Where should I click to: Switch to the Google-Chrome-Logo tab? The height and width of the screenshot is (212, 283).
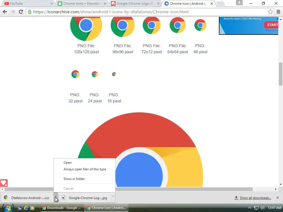click(135, 3)
